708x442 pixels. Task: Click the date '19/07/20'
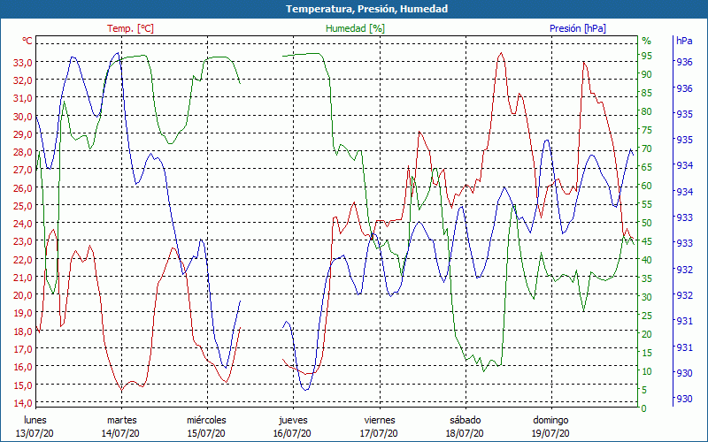click(x=550, y=433)
